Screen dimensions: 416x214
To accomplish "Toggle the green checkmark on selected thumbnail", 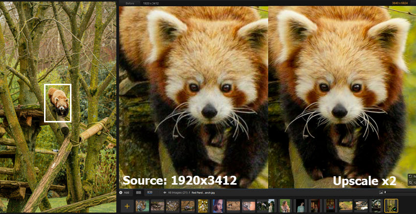I will [x=394, y=210].
